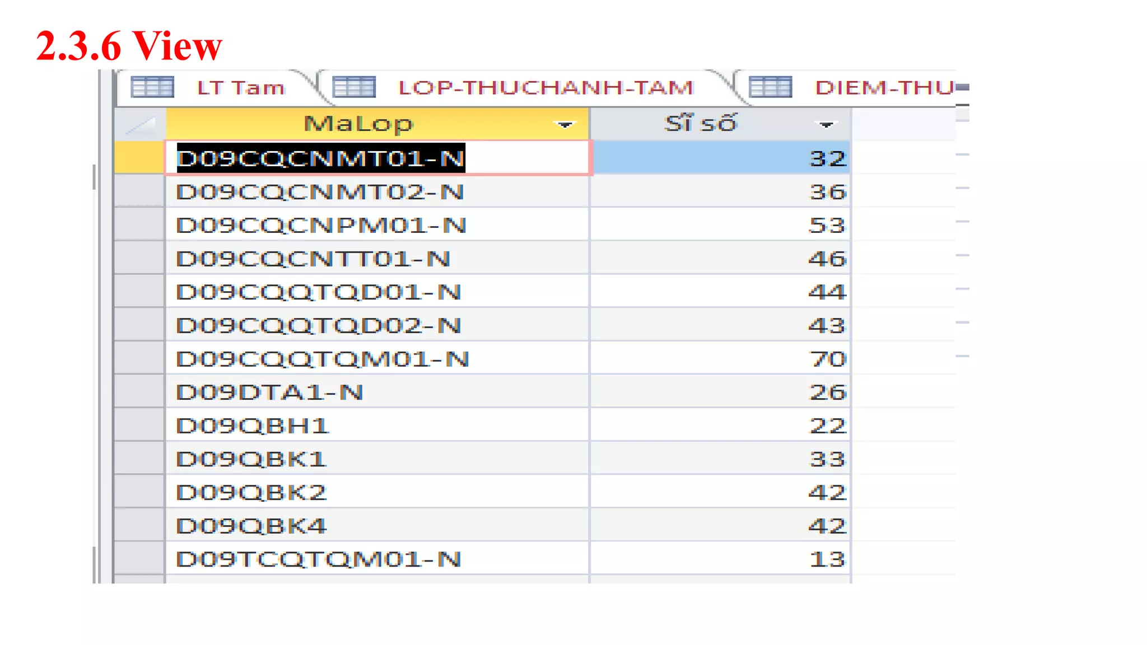Switch to the LT Tam tab
This screenshot has height=645, width=1147.
click(x=241, y=88)
